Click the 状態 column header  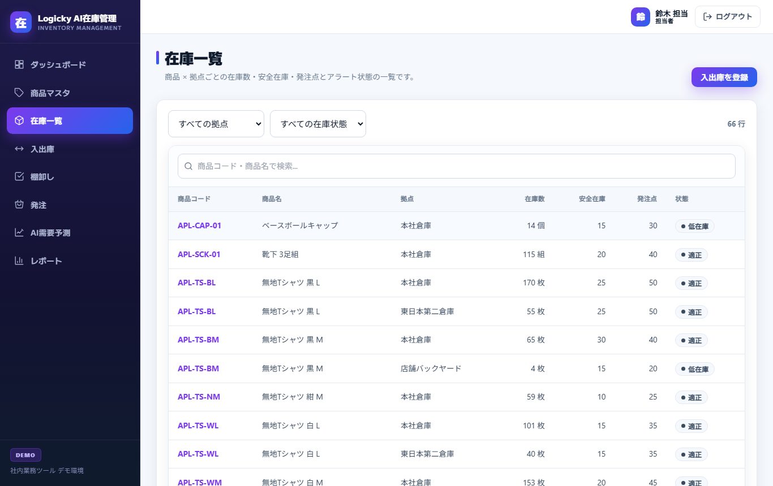coord(682,199)
